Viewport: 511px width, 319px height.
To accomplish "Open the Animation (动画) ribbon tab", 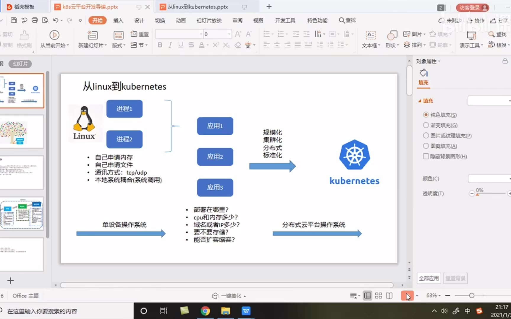I will click(x=181, y=20).
